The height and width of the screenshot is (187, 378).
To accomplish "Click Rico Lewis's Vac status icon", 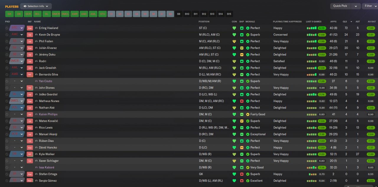I will (30, 127).
